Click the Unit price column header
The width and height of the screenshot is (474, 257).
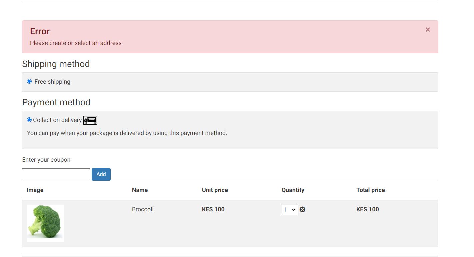click(x=215, y=190)
